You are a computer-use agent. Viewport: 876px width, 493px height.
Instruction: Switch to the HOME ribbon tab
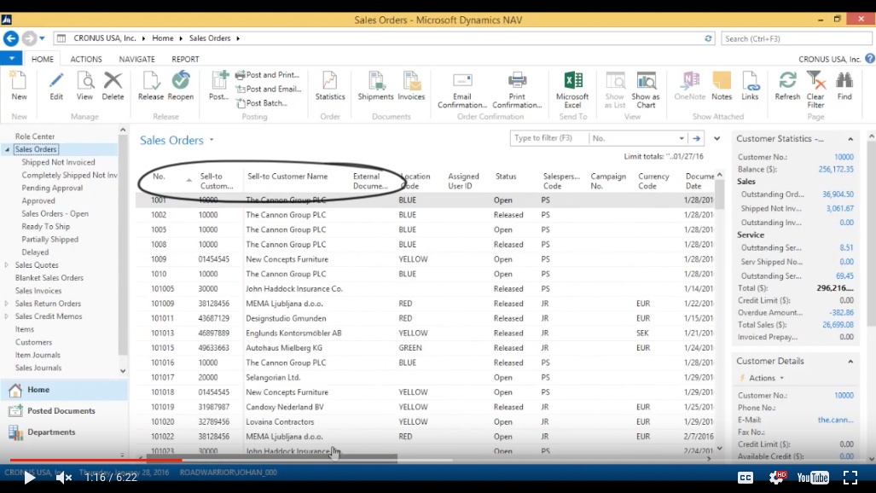43,59
